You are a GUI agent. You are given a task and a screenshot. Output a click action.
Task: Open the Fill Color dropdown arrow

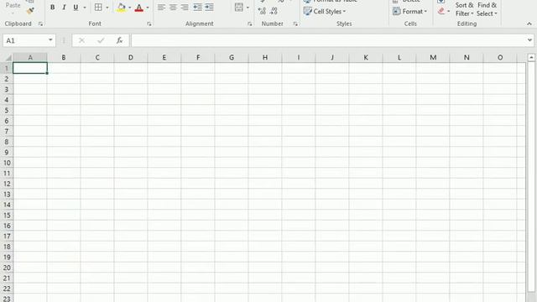point(130,8)
